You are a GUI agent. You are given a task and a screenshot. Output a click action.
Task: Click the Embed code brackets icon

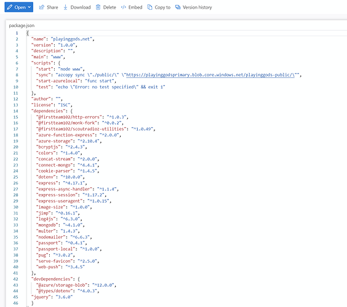(124, 7)
